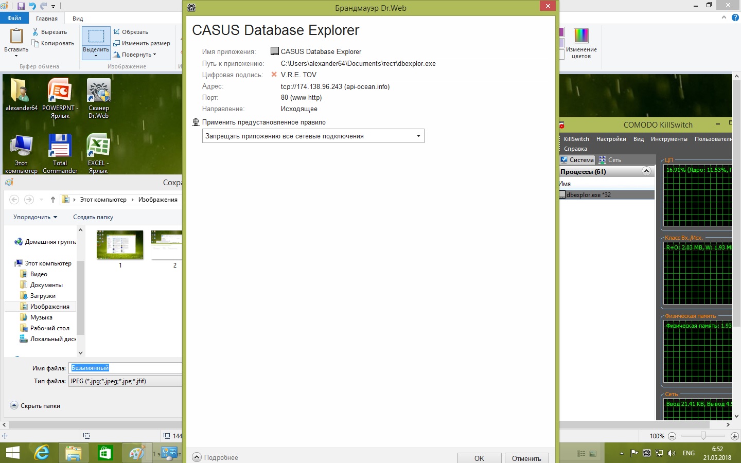Select the EXCEL shortcut desktop icon
The width and height of the screenshot is (741, 463).
pyautogui.click(x=98, y=153)
